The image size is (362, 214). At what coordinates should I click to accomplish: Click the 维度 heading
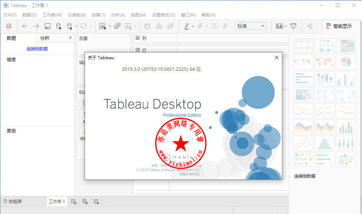(x=11, y=60)
